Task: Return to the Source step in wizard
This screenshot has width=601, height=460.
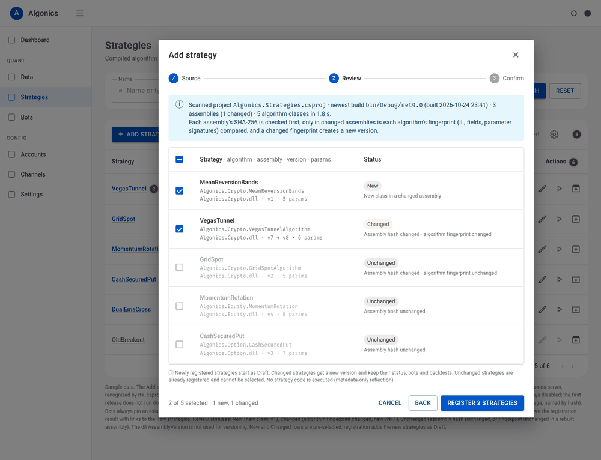Action: point(185,78)
